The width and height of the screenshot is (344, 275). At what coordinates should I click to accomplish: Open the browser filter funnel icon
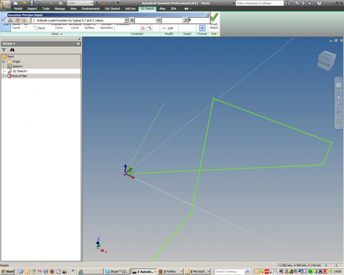click(4, 49)
